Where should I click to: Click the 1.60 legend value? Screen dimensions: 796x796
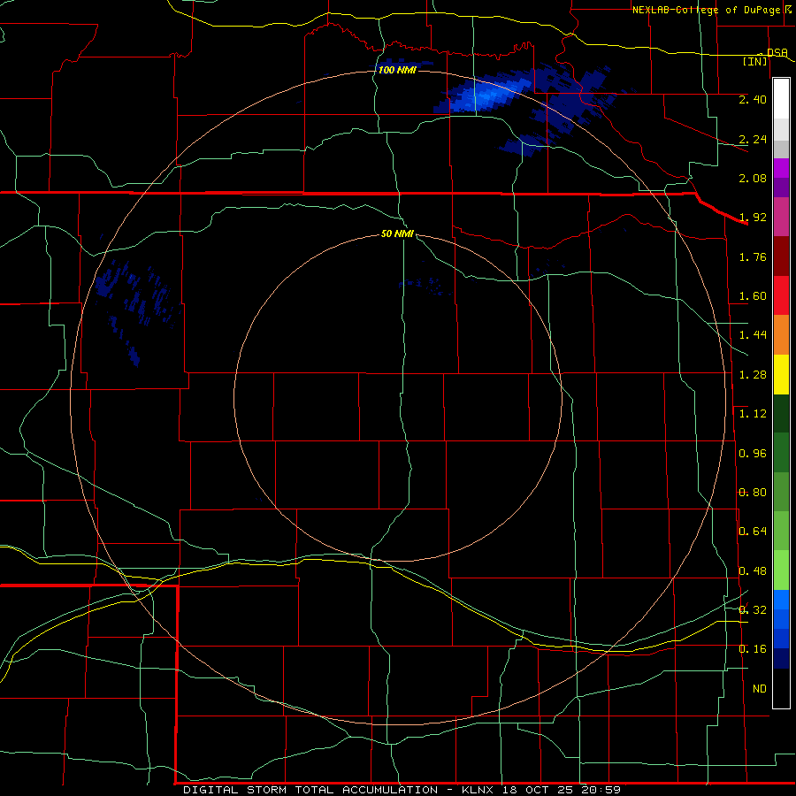(x=753, y=296)
